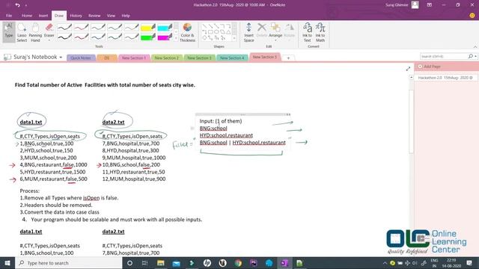
Task: Expand the pens gallery dropdown
Action: (x=176, y=38)
